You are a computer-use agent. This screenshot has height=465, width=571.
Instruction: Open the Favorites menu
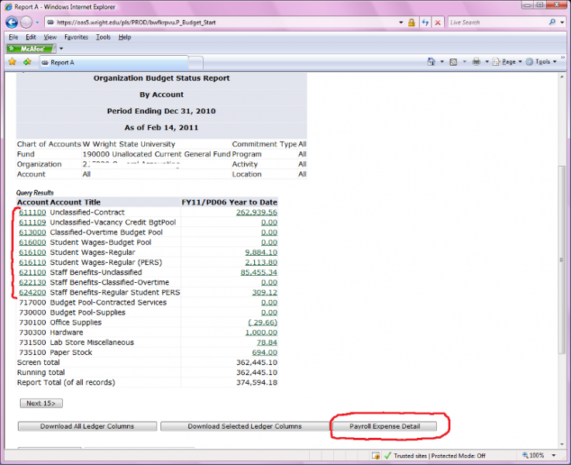[x=76, y=36]
